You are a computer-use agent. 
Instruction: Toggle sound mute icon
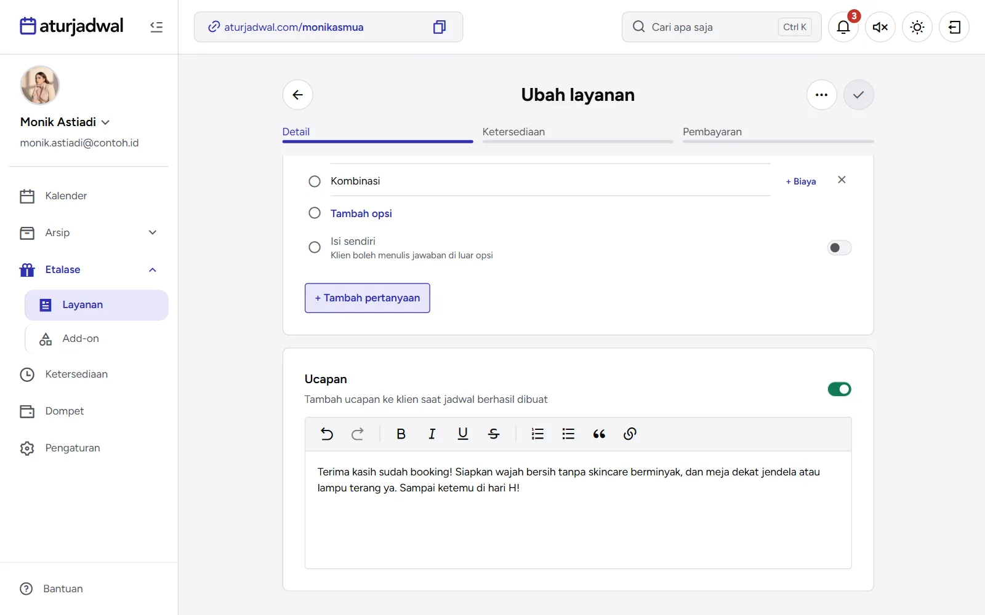(880, 27)
